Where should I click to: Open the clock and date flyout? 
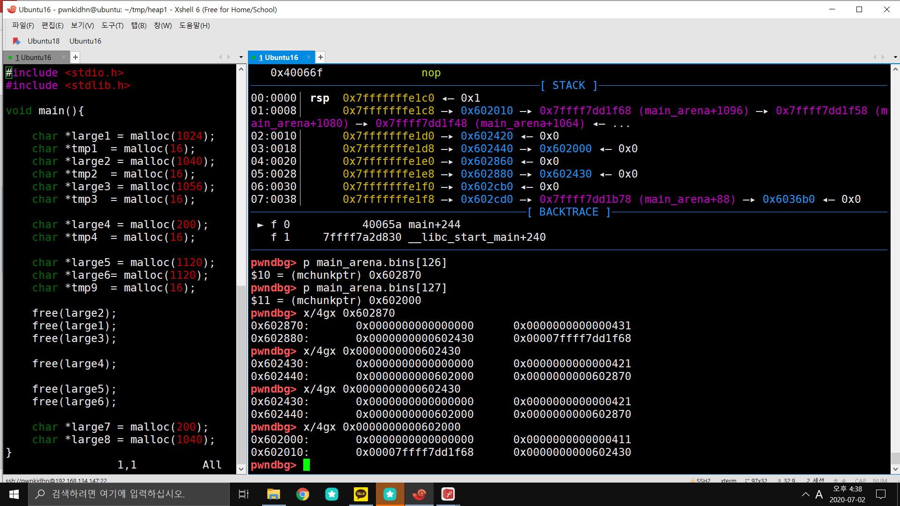[847, 494]
